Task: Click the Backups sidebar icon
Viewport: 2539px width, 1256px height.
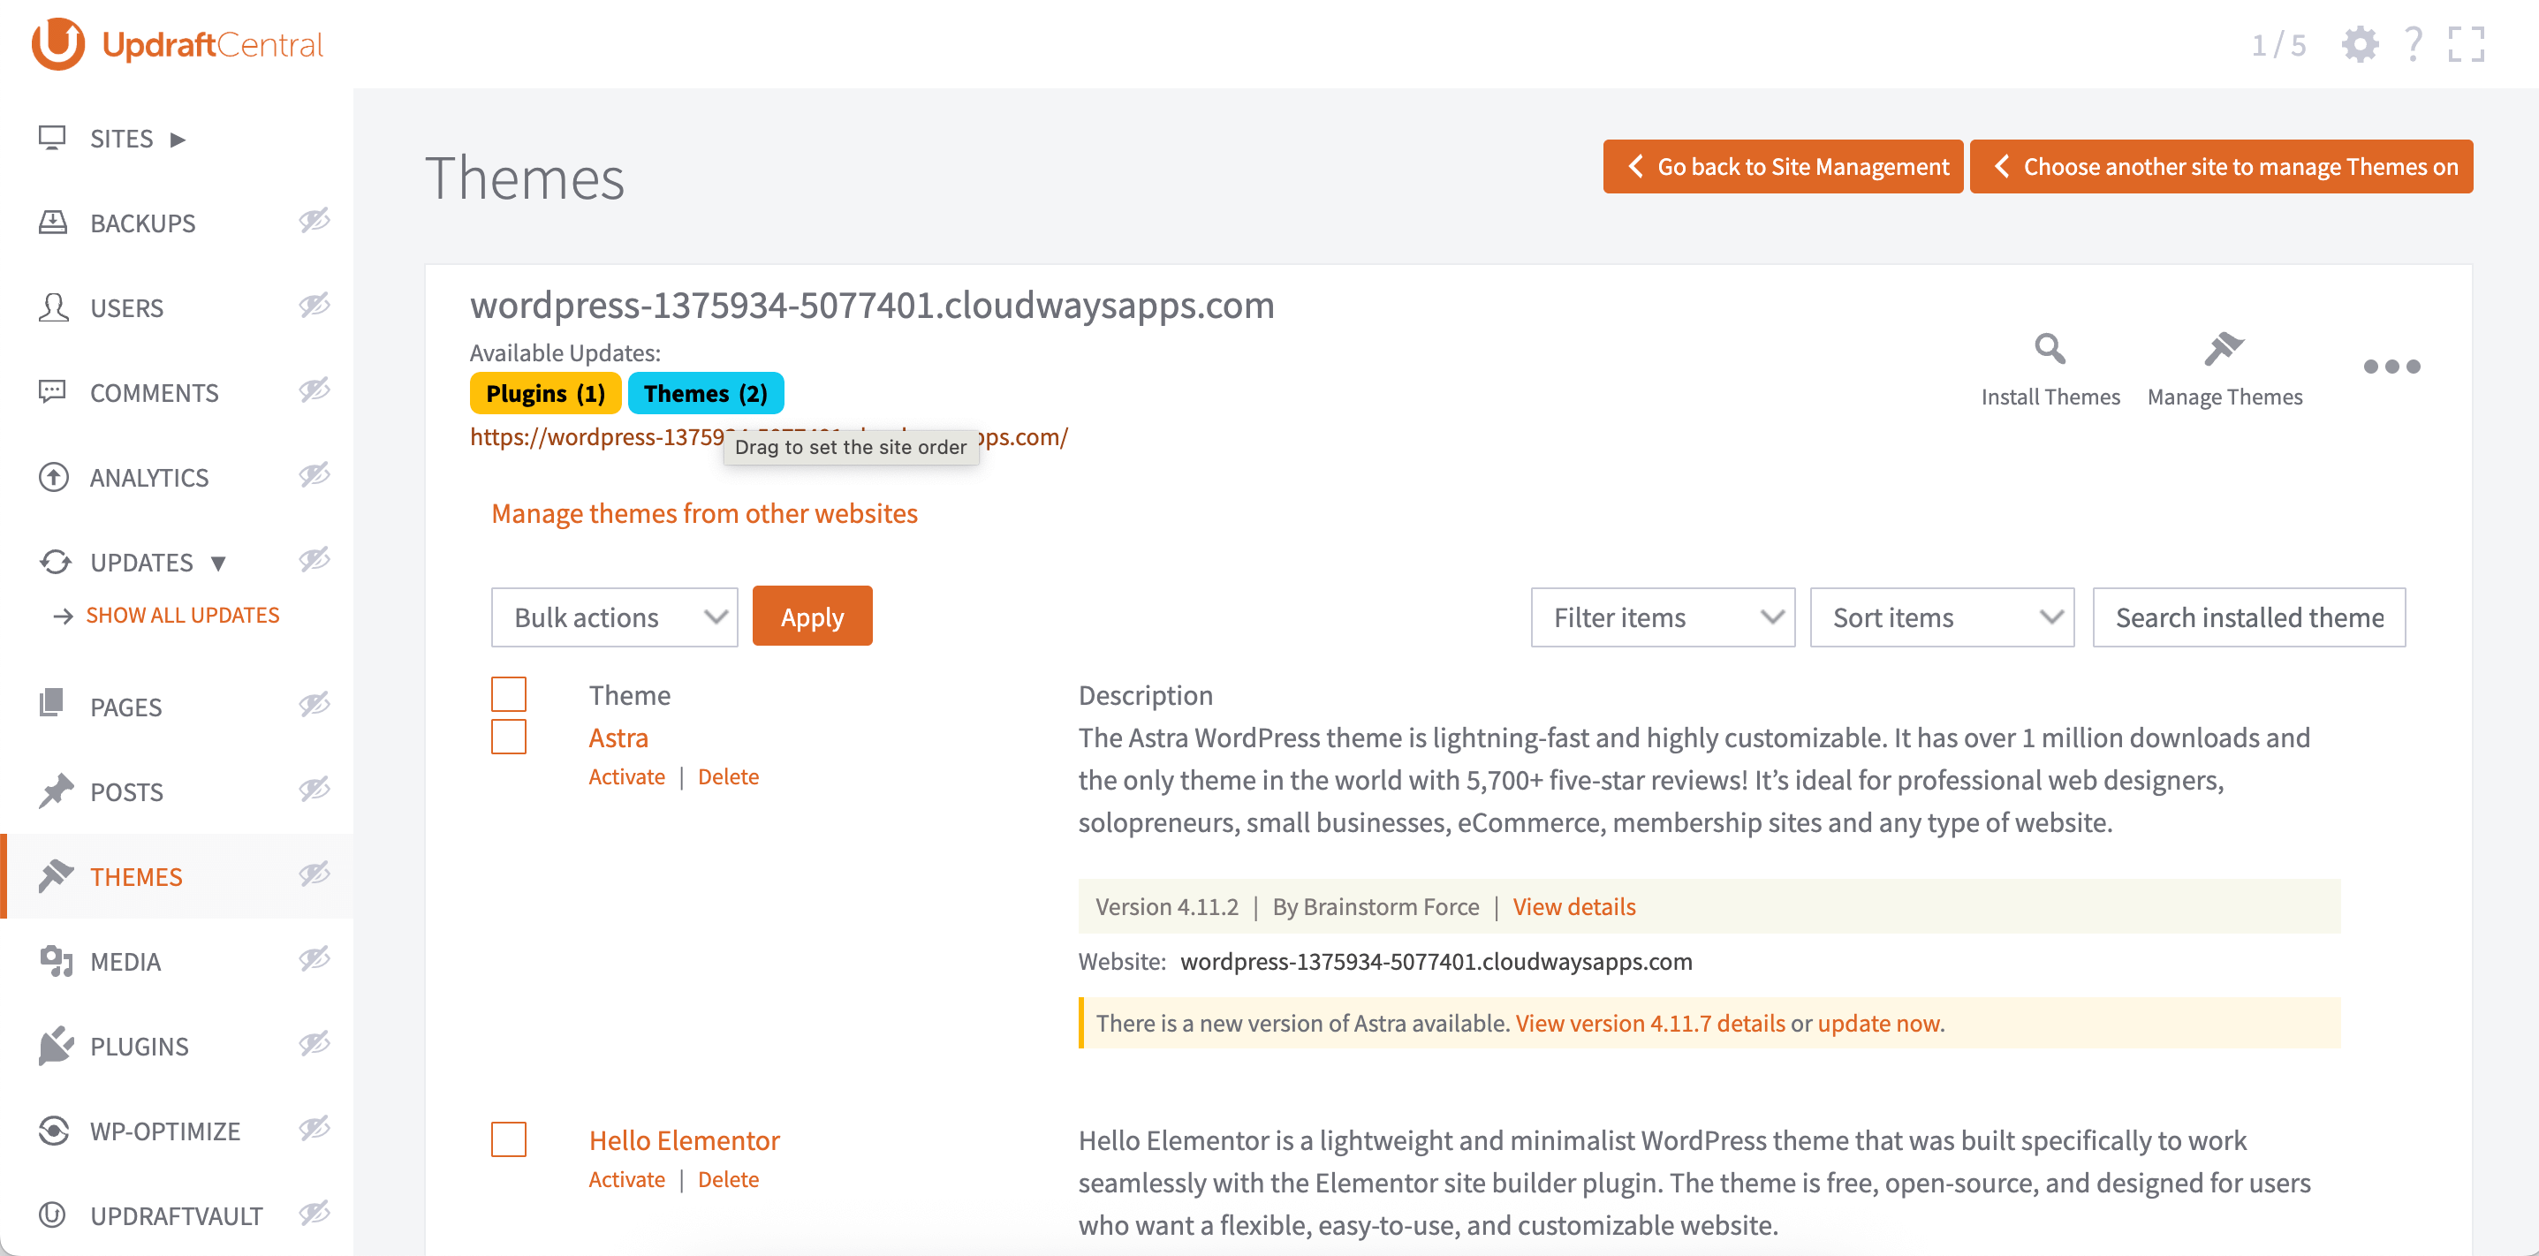Action: 53,223
